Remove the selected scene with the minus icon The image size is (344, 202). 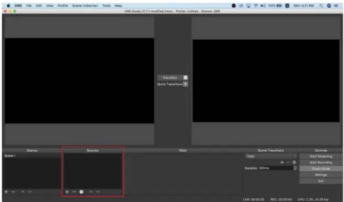pos(13,192)
